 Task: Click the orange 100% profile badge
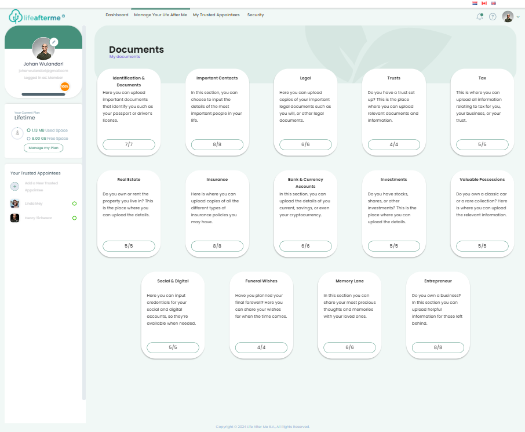pos(65,86)
